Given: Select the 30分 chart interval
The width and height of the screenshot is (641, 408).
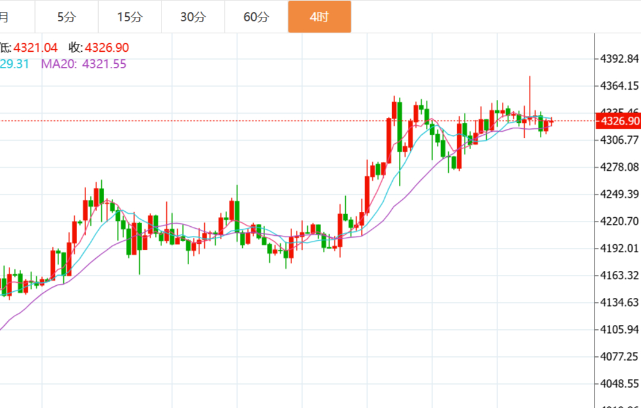Looking at the screenshot, I should coord(193,17).
